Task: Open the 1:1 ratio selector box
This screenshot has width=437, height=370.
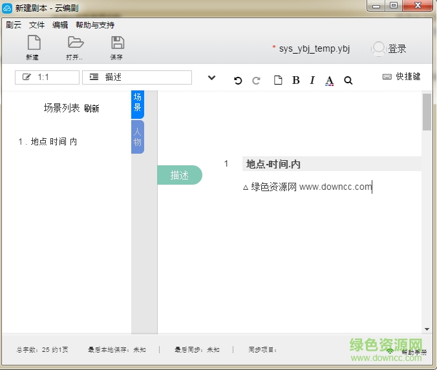Action: [47, 77]
